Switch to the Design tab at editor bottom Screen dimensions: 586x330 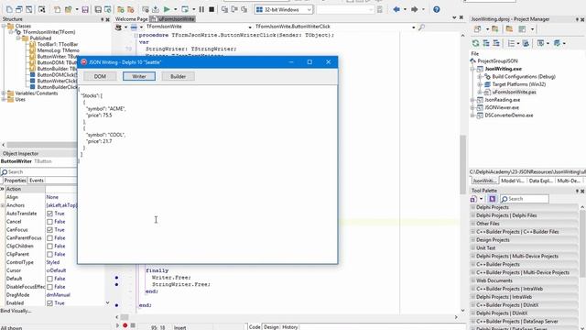271,327
